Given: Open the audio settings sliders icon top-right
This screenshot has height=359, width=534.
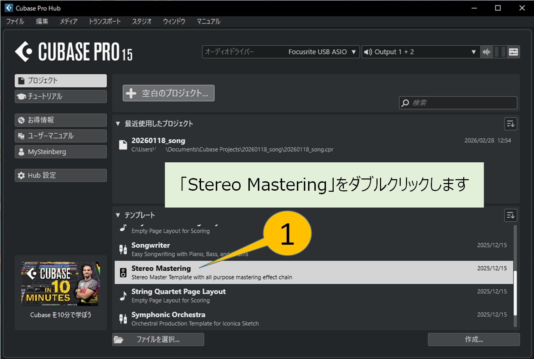Looking at the screenshot, I should coord(513,52).
